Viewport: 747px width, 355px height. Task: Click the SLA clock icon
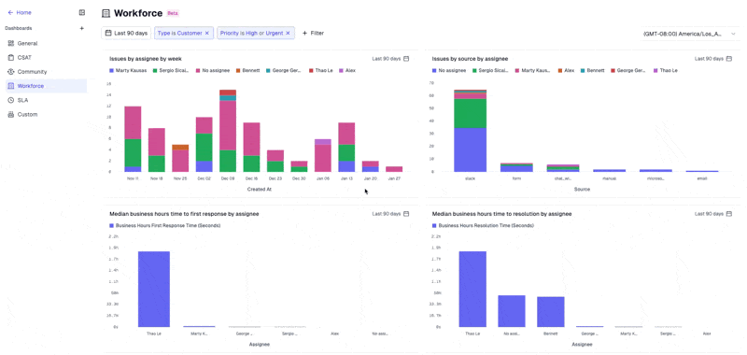(11, 101)
